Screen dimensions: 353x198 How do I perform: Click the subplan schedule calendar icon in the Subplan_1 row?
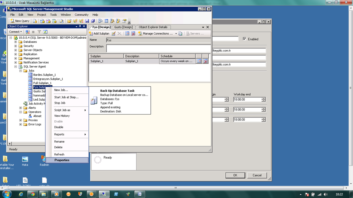(199, 61)
